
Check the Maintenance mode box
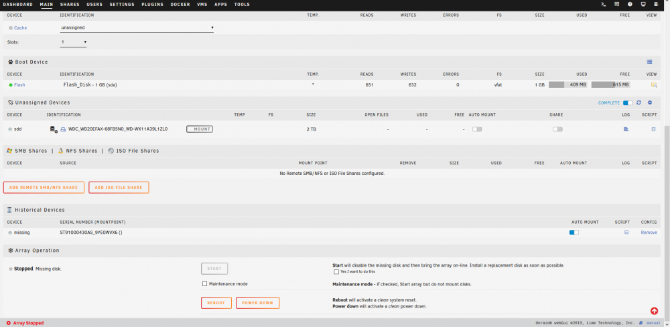pyautogui.click(x=204, y=284)
